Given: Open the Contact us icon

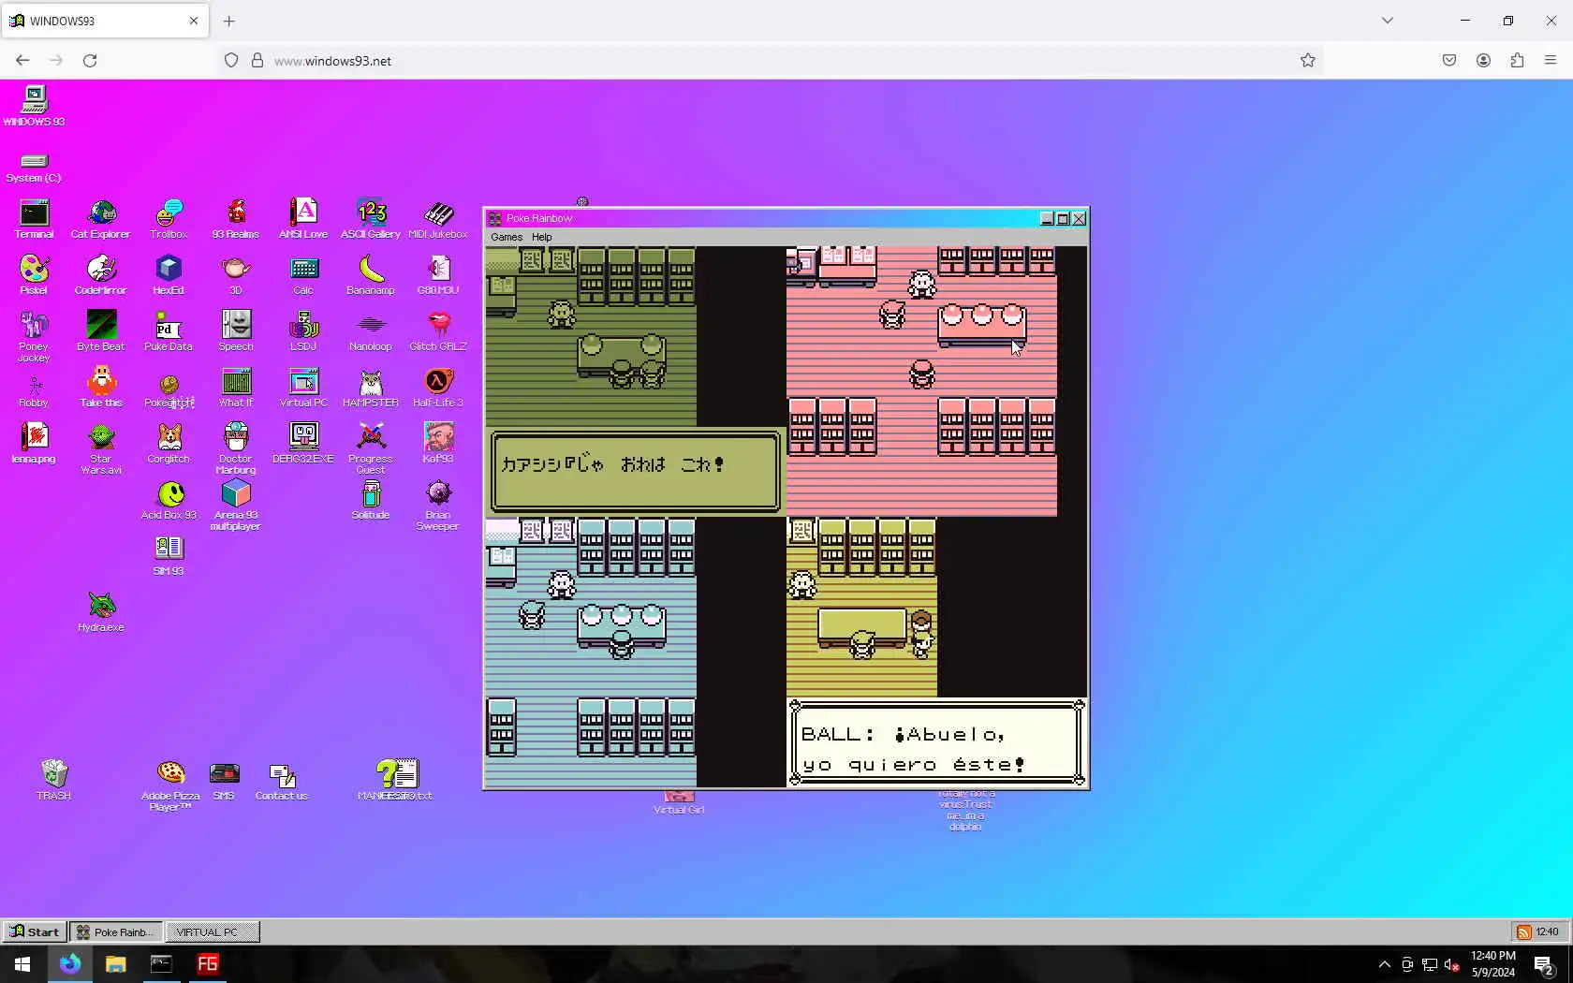Looking at the screenshot, I should coord(281,781).
